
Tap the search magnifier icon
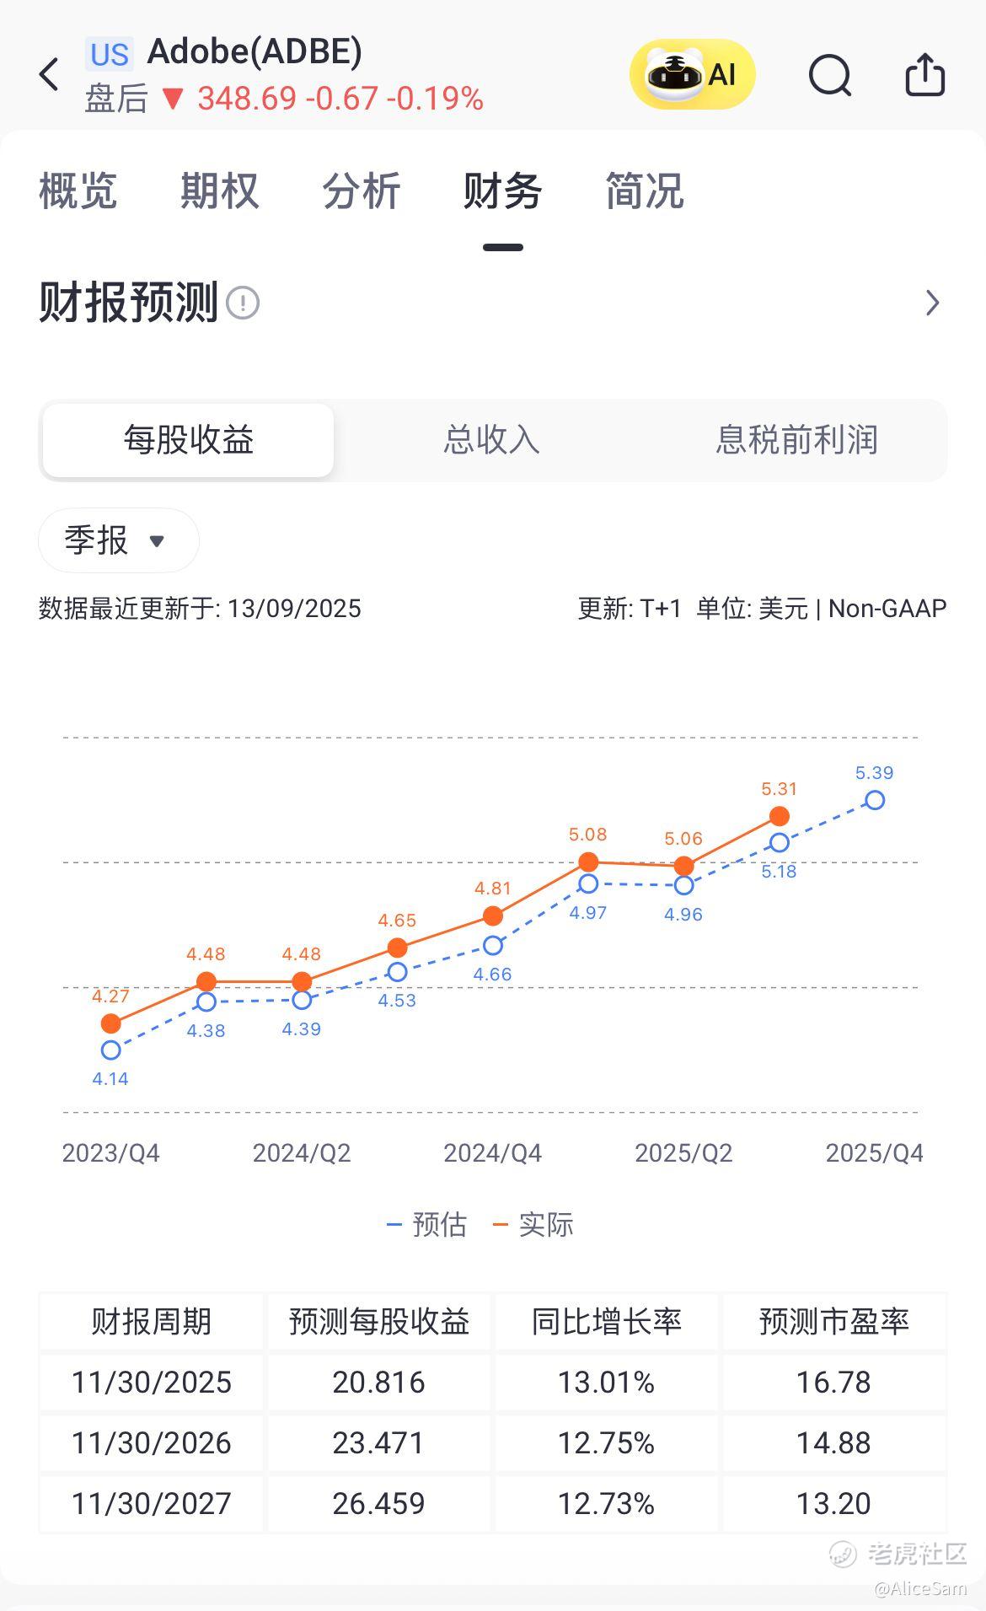(830, 76)
